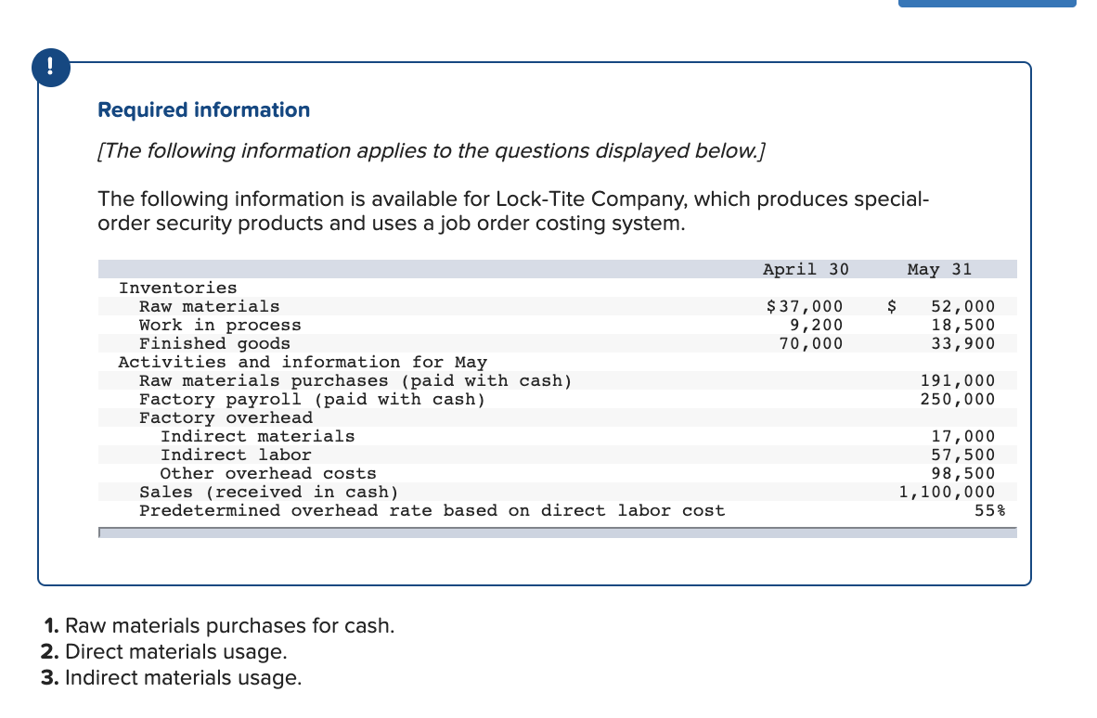Viewport: 1097px width, 718px height.
Task: Click the 18,500 work in process value
Action: click(962, 325)
